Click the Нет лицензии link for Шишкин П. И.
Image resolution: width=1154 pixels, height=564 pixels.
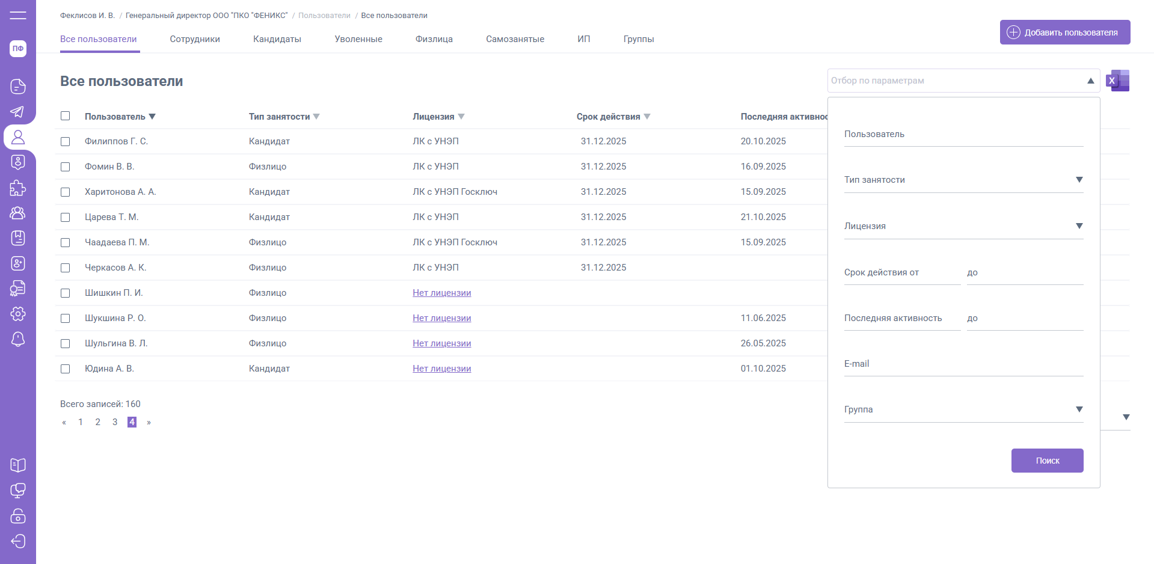point(441,293)
